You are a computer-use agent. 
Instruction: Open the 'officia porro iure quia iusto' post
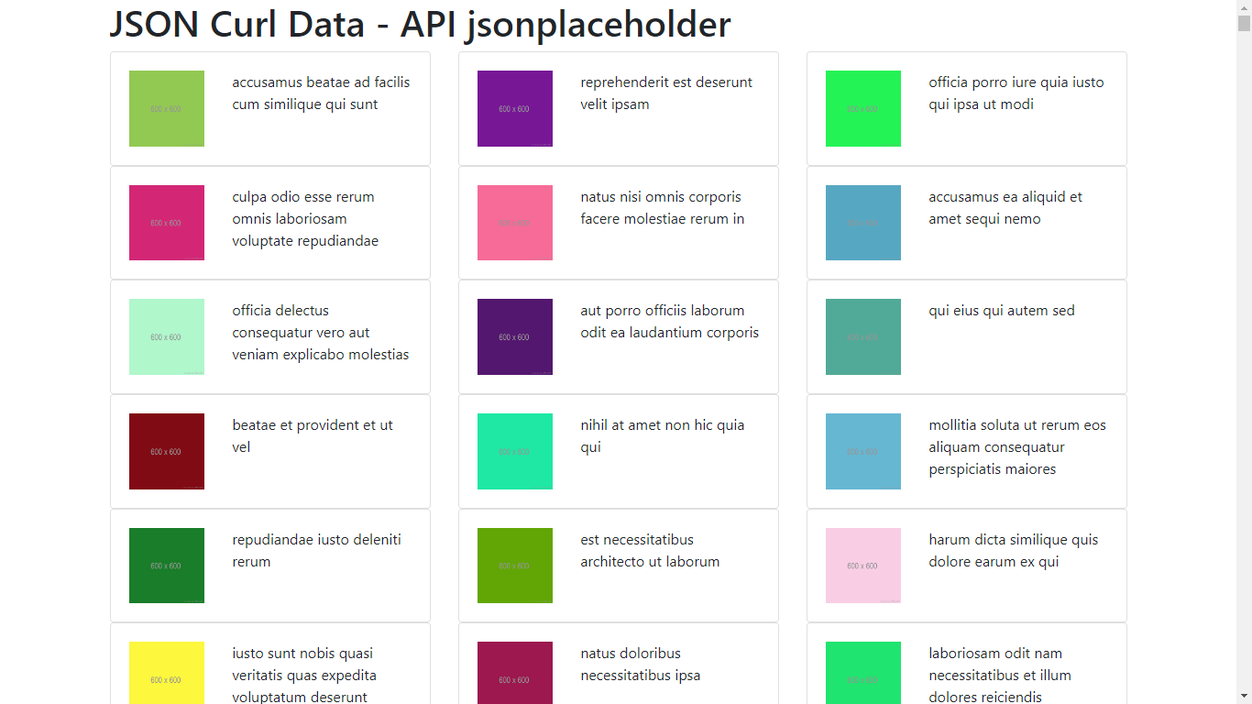point(1016,93)
